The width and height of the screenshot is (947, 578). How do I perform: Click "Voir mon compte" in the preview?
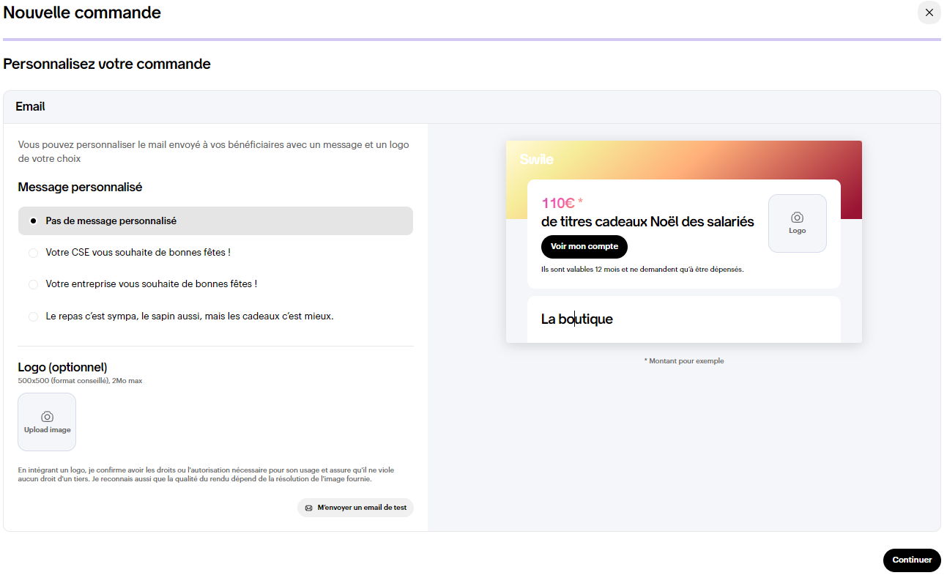pos(584,247)
